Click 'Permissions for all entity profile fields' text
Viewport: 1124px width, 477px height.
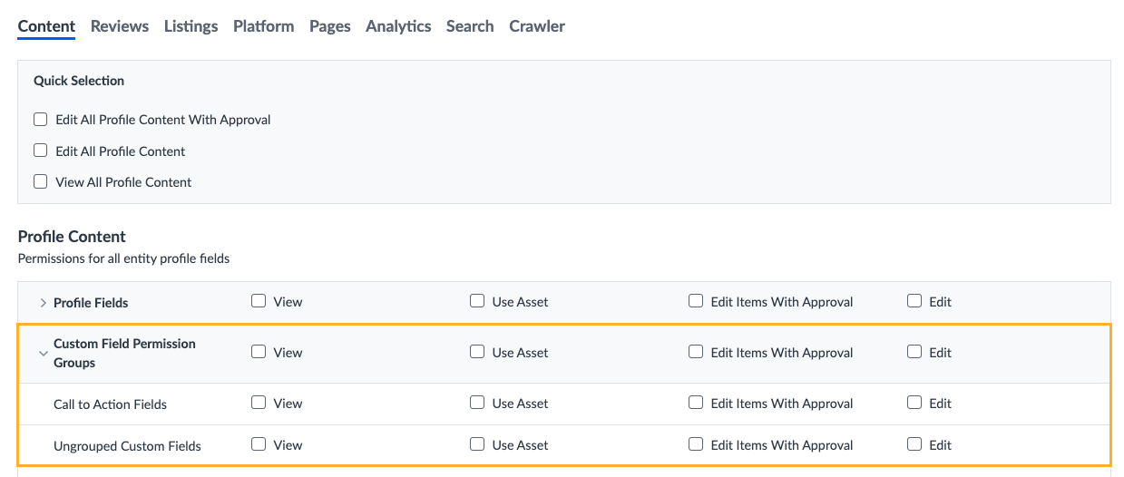click(x=123, y=258)
